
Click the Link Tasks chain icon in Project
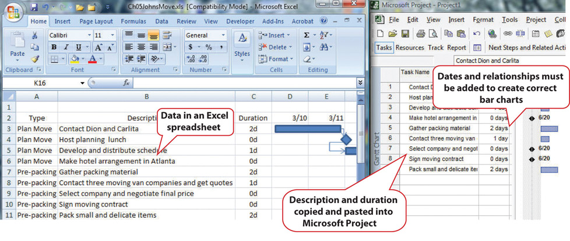point(508,33)
